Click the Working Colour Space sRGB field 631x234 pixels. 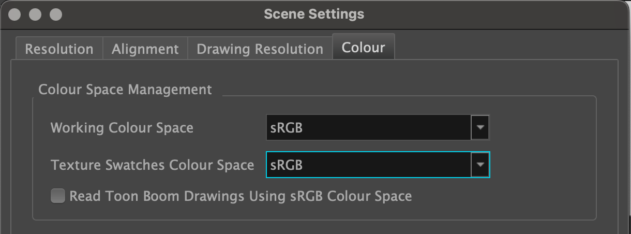pos(368,127)
